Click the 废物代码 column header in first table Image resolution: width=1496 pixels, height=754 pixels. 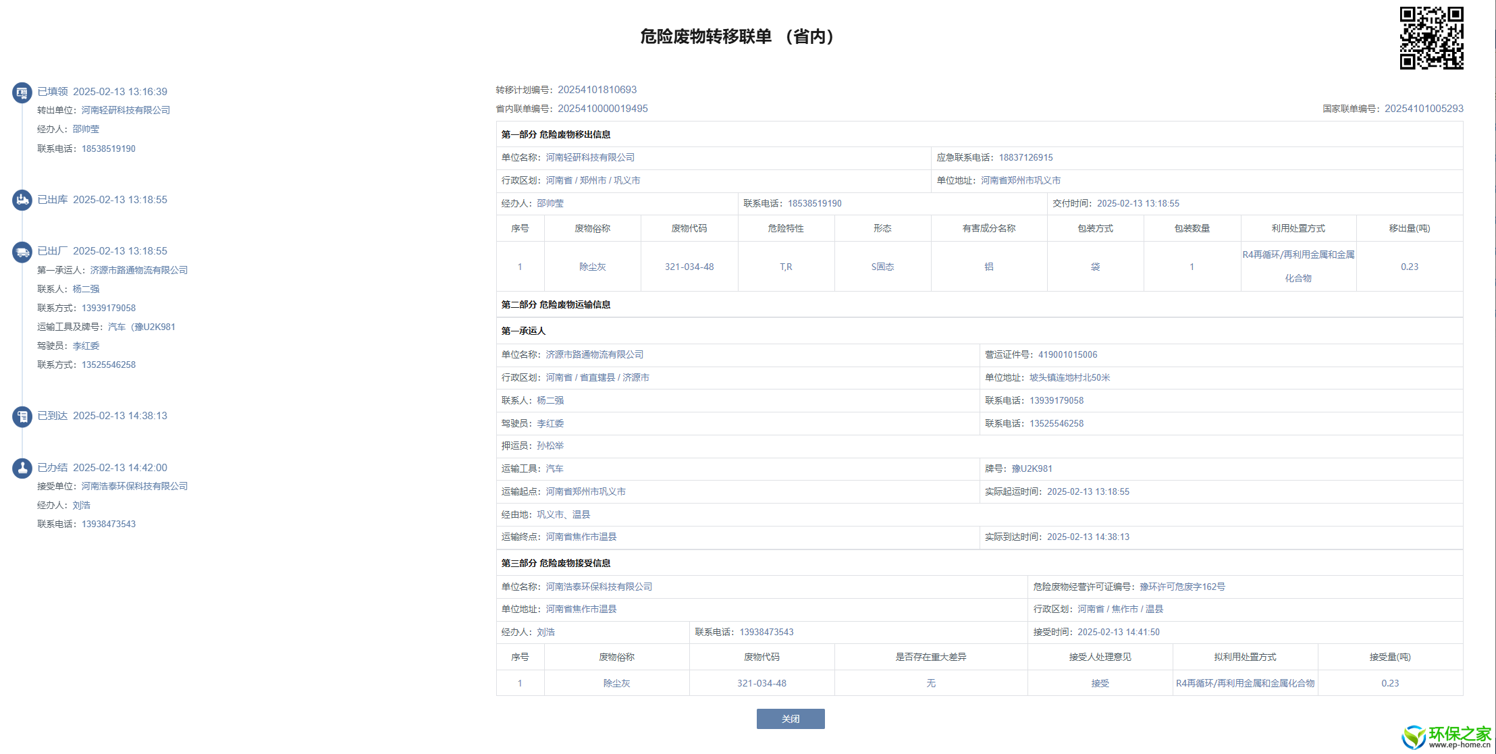point(689,228)
